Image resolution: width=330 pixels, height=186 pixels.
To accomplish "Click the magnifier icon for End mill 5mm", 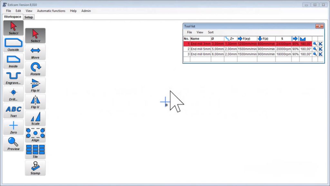I will click(x=315, y=49).
